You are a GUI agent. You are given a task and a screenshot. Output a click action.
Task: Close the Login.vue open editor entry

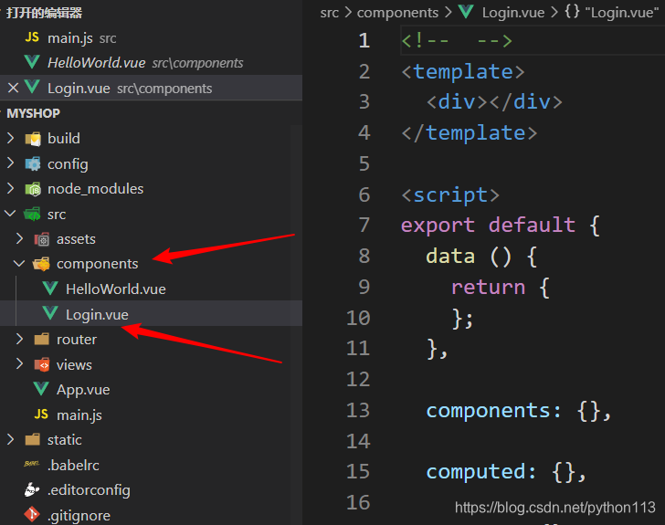click(13, 88)
